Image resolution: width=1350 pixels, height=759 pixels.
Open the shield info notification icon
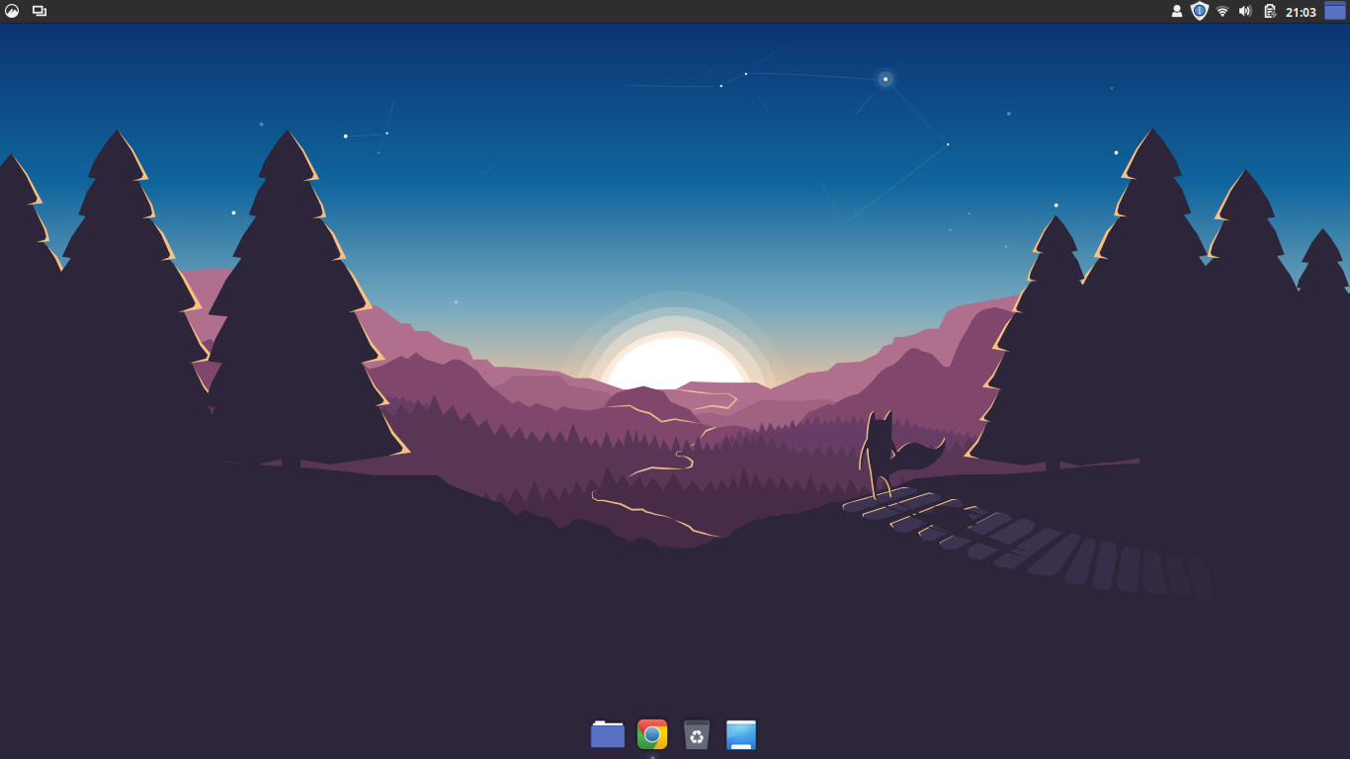pos(1200,11)
